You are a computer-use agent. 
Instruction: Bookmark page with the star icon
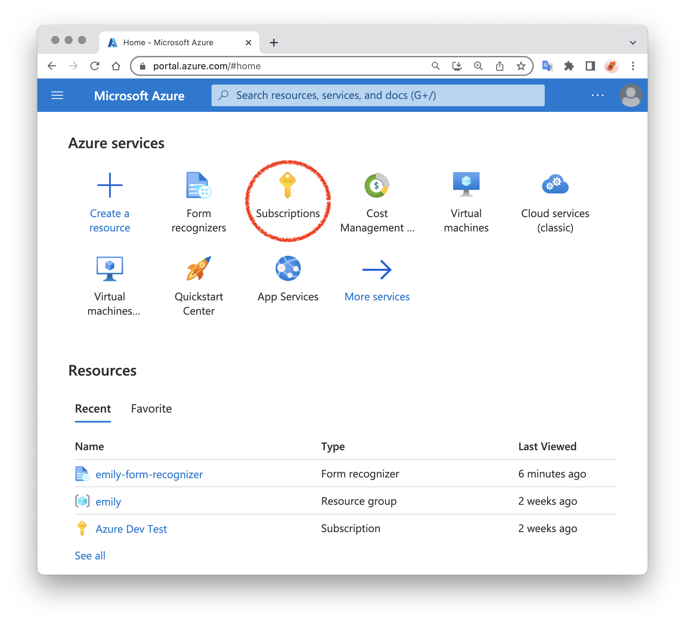pyautogui.click(x=520, y=66)
